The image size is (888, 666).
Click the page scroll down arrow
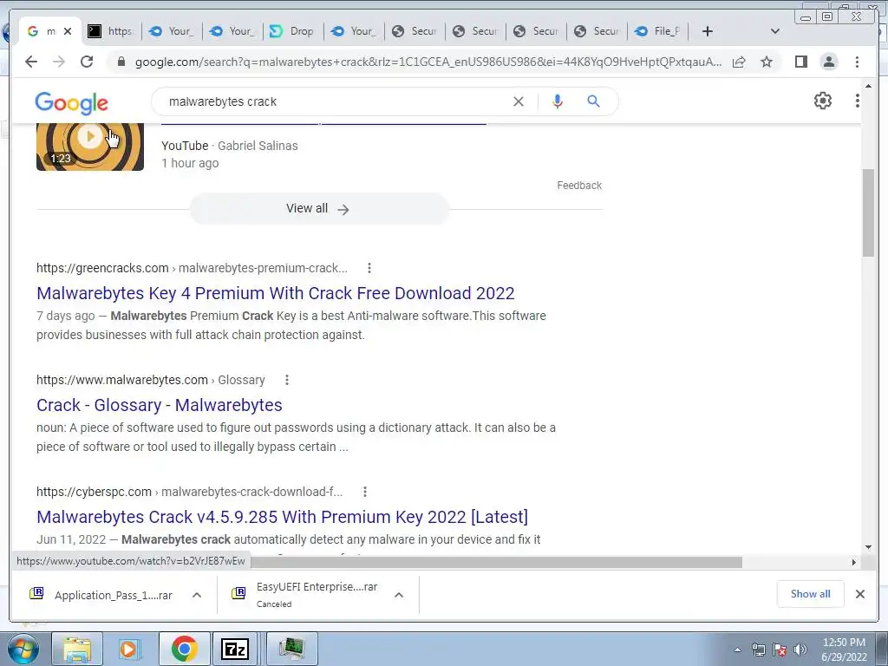(x=868, y=547)
